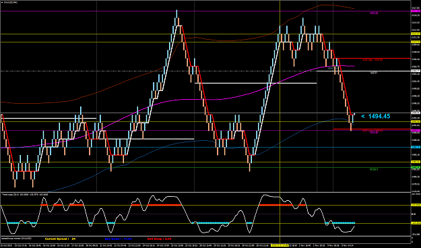Viewport: 421px width, 248px height.
Task: Click the cyan price tag on price axis
Action: tap(416, 147)
